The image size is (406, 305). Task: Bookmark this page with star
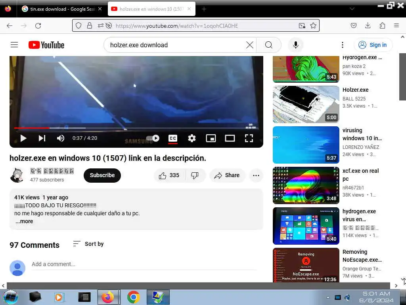[x=313, y=25]
